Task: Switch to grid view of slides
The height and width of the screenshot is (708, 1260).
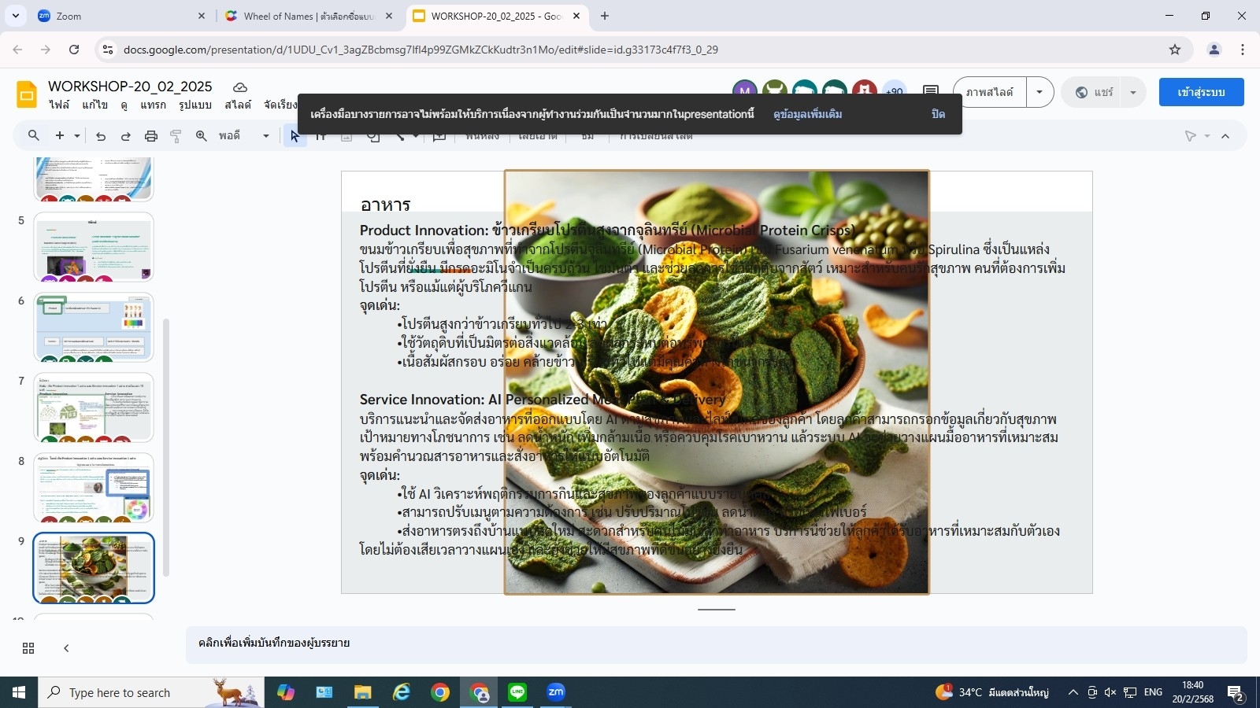Action: click(x=28, y=648)
